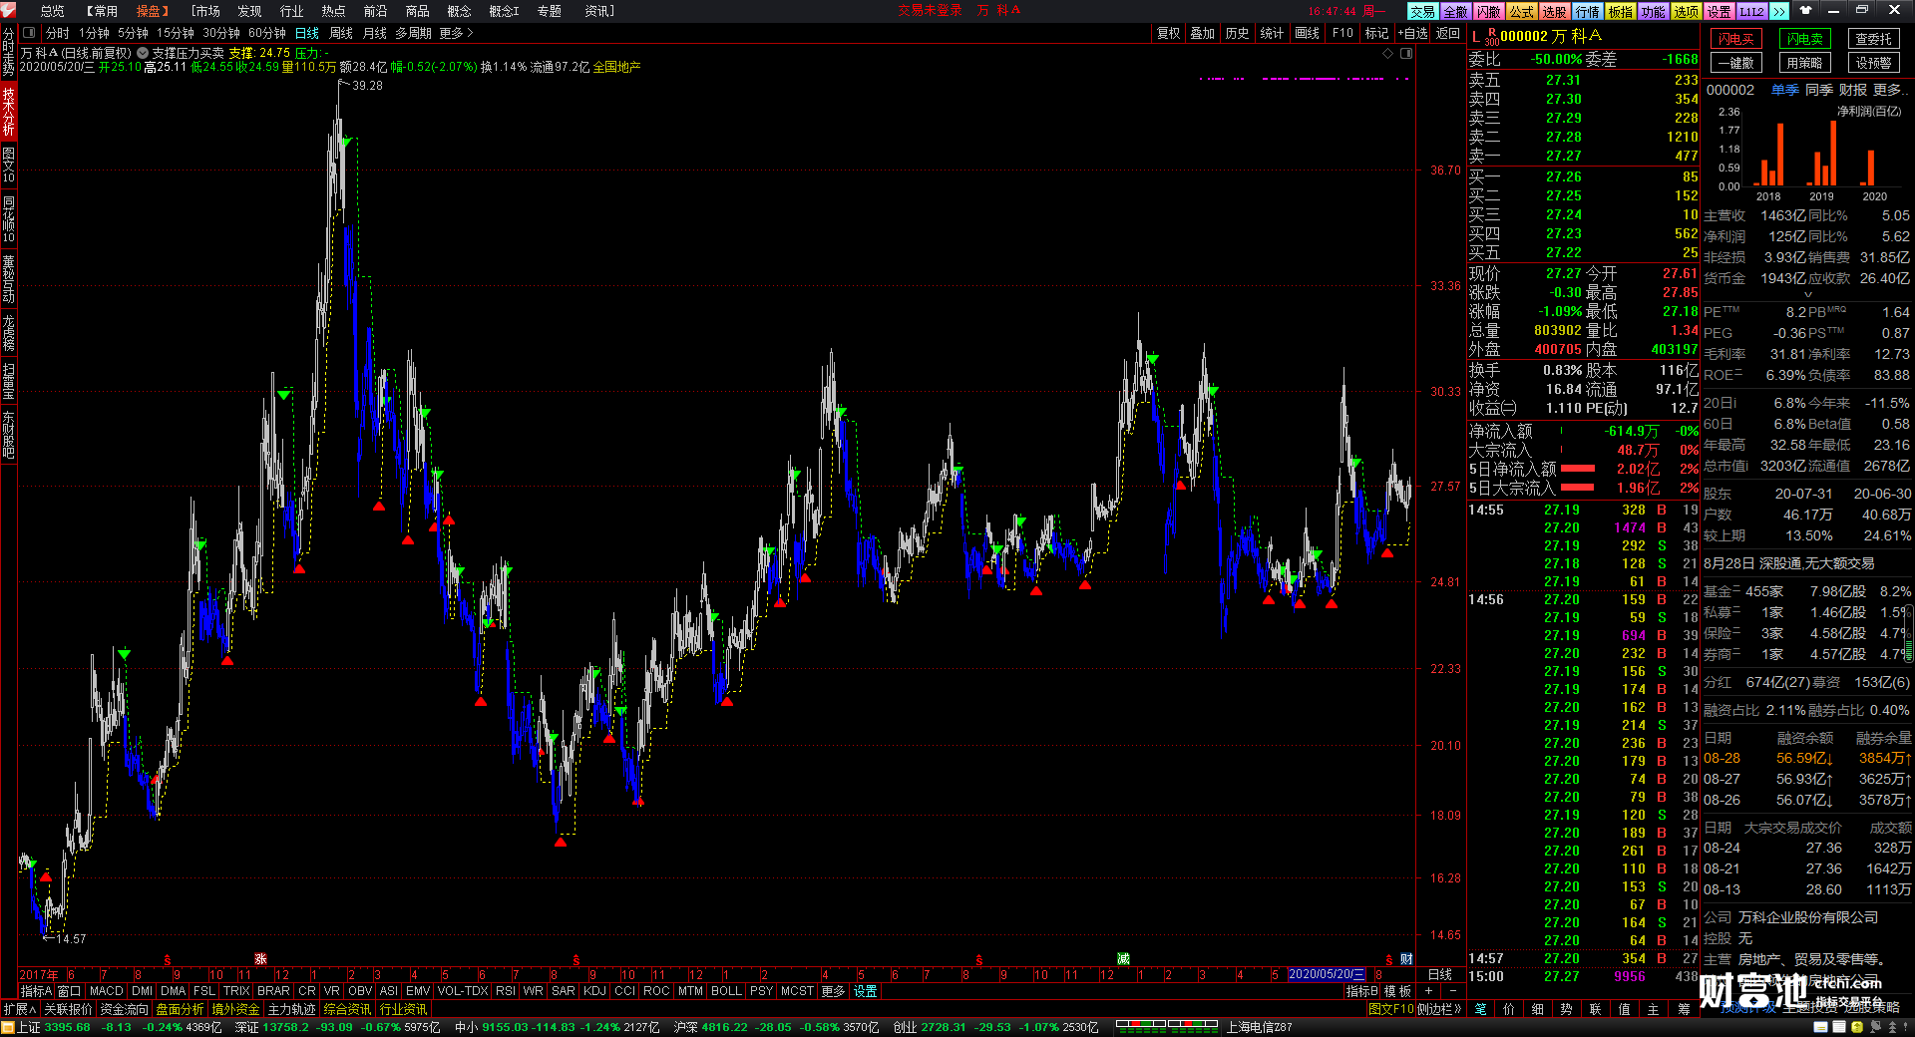This screenshot has height=1037, width=1915.
Task: Click the 闪电卖 button
Action: (1804, 39)
